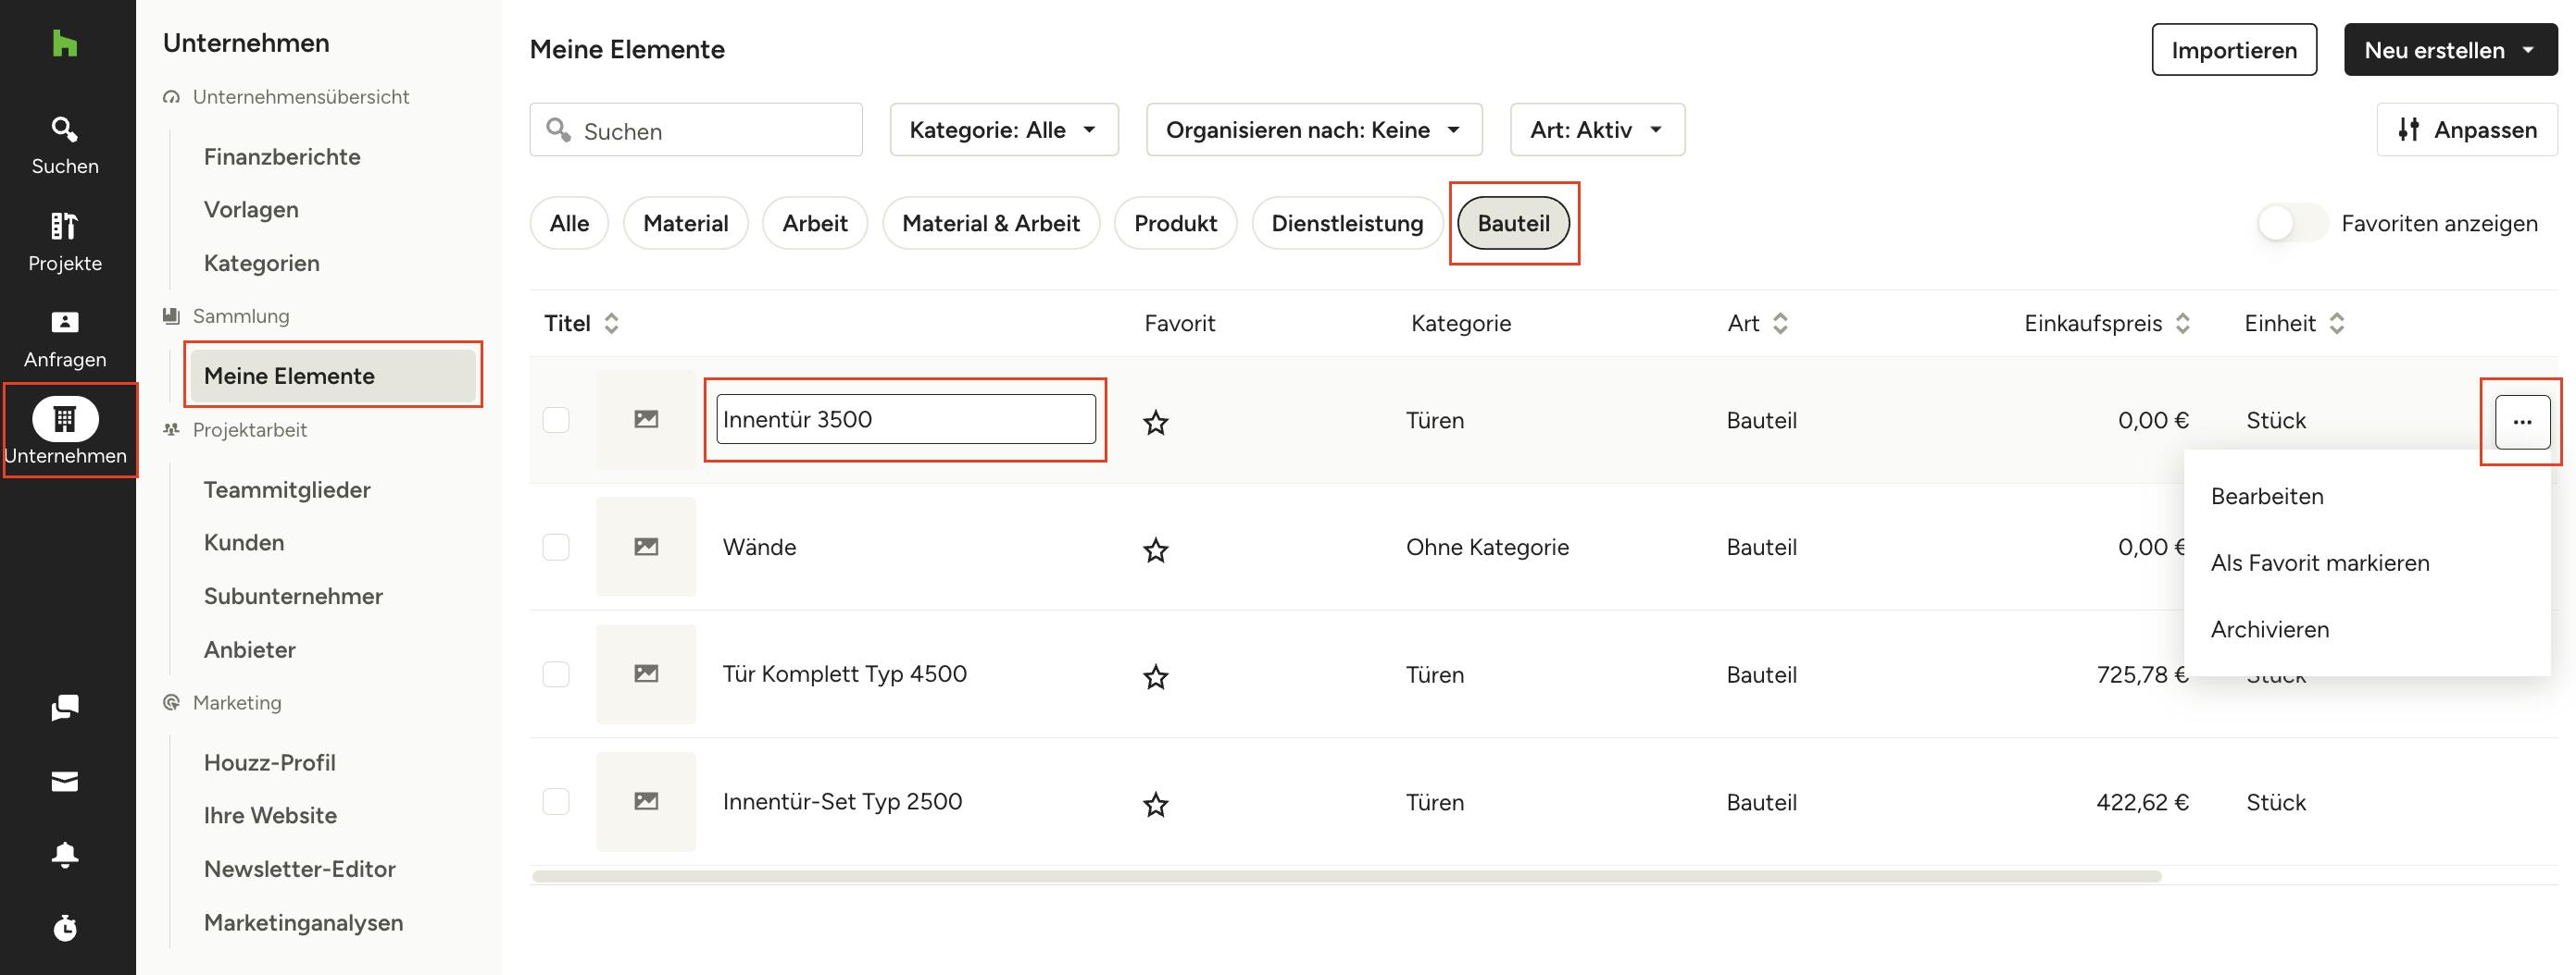Click the Houzz logo icon
This screenshot has height=975, width=2576.
click(65, 44)
